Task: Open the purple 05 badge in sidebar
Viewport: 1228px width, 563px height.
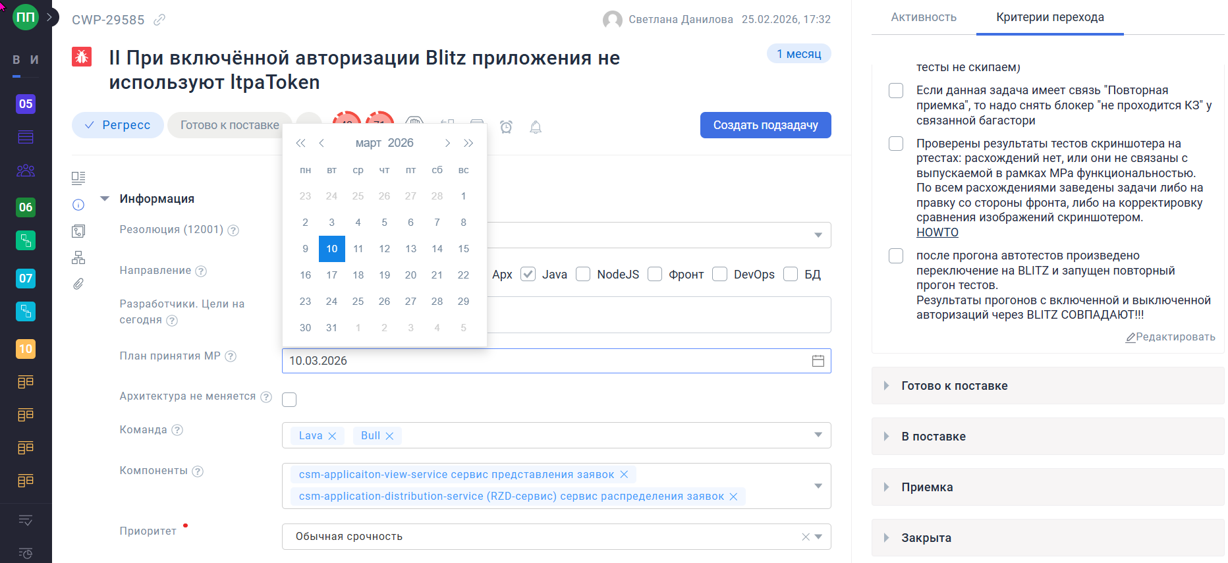Action: [x=26, y=103]
